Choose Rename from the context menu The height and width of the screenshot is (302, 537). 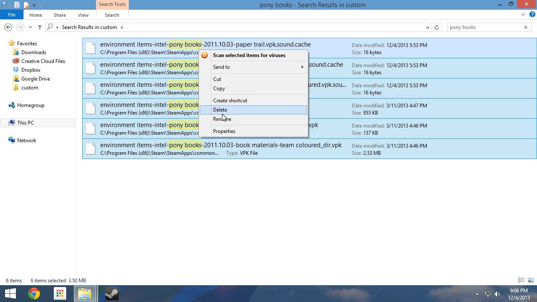tap(253, 119)
